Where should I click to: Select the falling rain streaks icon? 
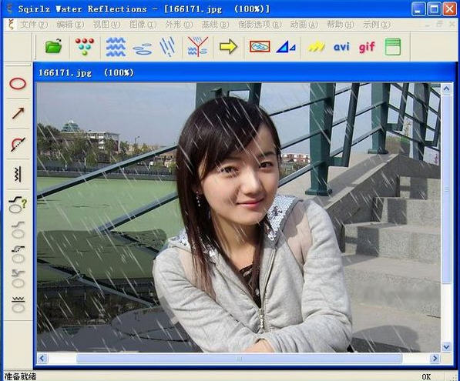click(x=167, y=46)
